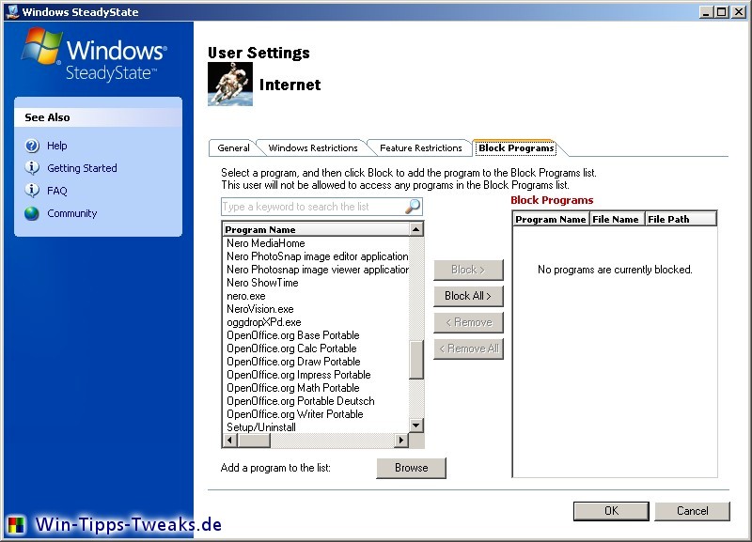
Task: Click the FAQ info icon
Action: (x=32, y=191)
